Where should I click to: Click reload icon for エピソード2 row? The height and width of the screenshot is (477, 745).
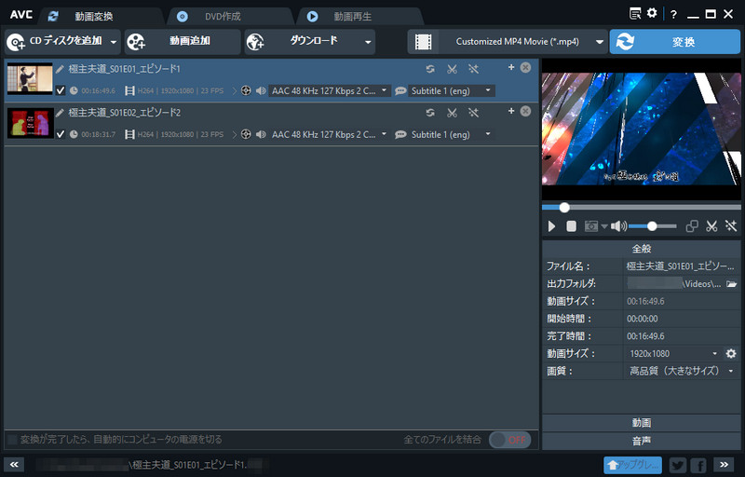430,113
